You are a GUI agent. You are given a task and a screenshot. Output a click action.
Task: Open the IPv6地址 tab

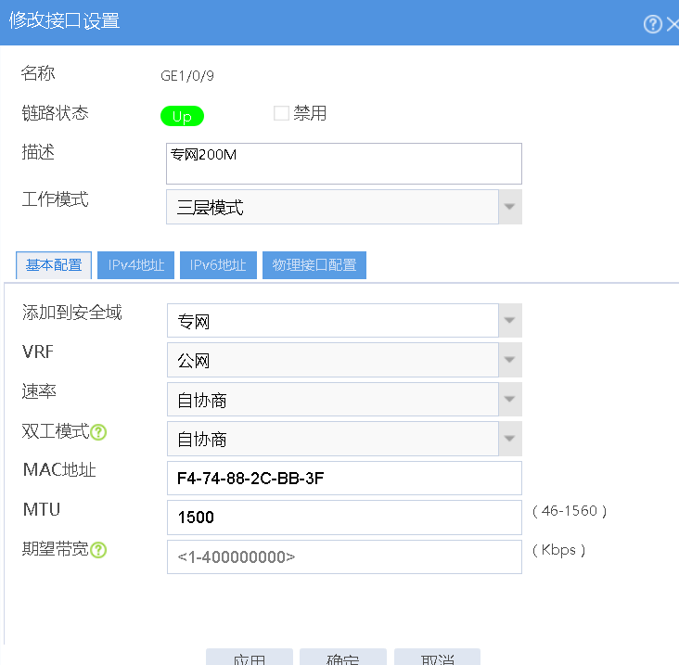pos(218,265)
